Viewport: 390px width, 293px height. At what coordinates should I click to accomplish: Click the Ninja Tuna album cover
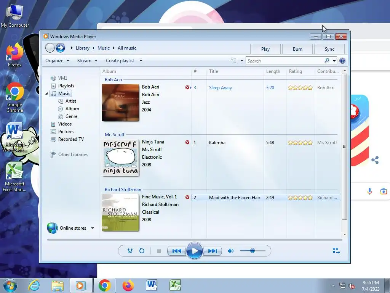coord(120,158)
